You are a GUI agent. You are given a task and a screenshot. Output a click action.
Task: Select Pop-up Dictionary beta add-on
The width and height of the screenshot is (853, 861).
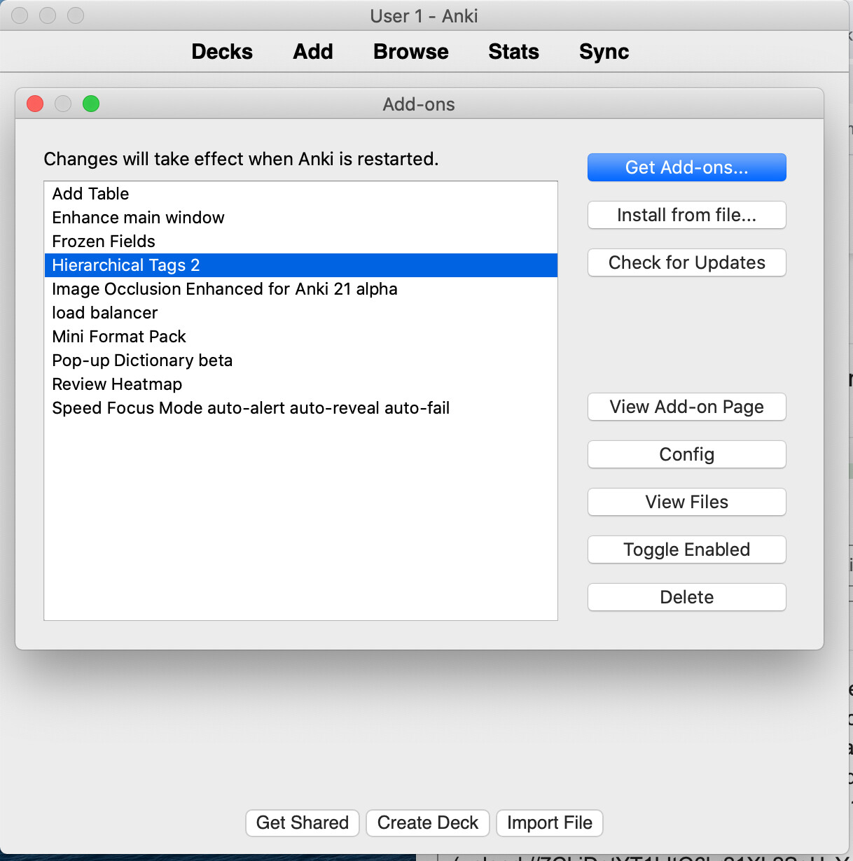click(300, 360)
